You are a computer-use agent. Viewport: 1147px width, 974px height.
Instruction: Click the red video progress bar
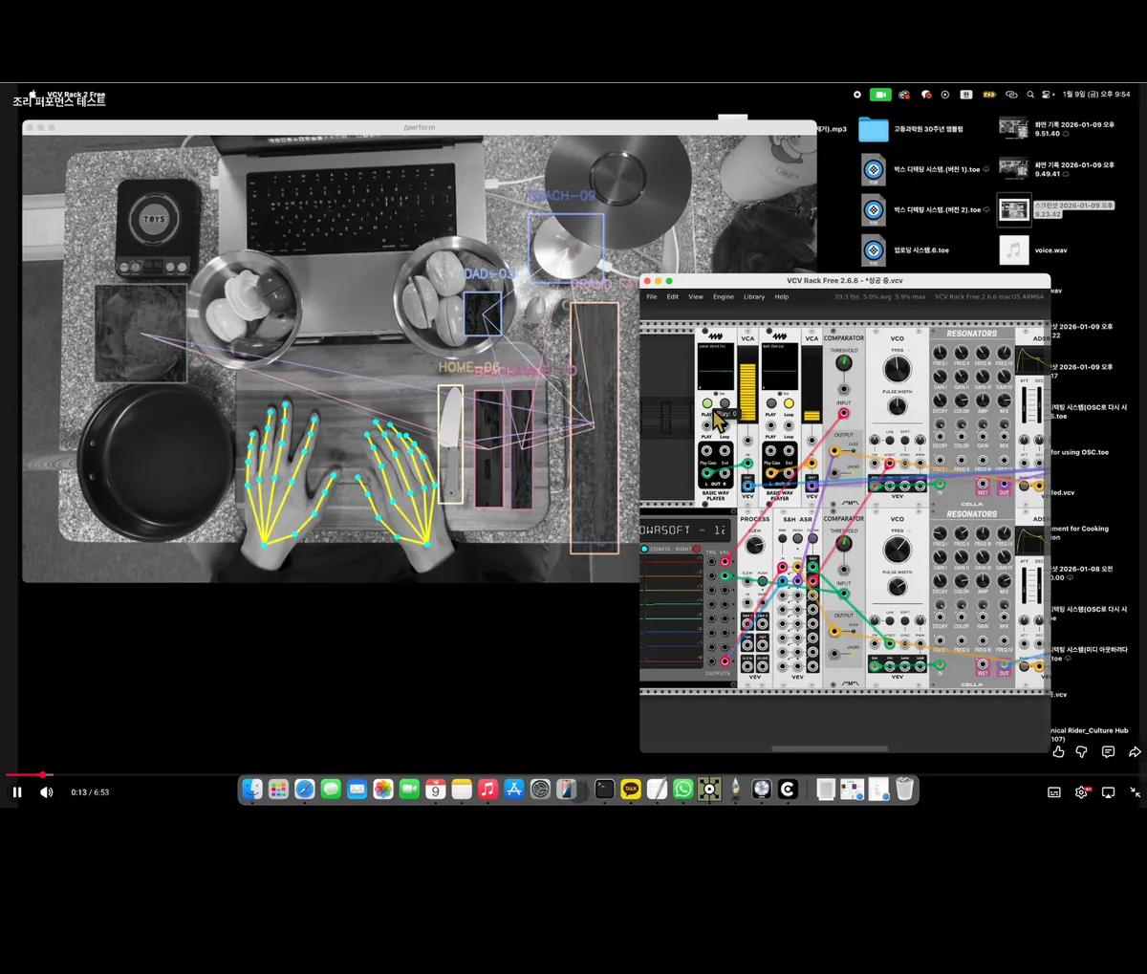24,774
